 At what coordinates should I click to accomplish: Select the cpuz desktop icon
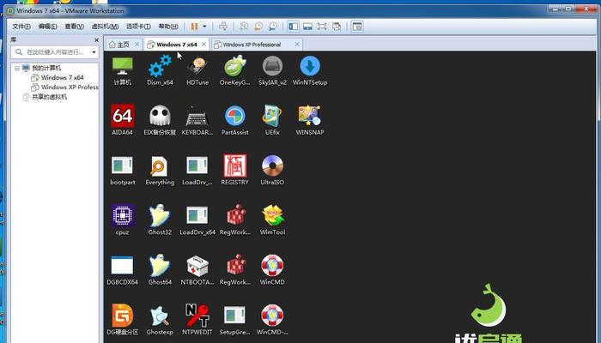[122, 220]
